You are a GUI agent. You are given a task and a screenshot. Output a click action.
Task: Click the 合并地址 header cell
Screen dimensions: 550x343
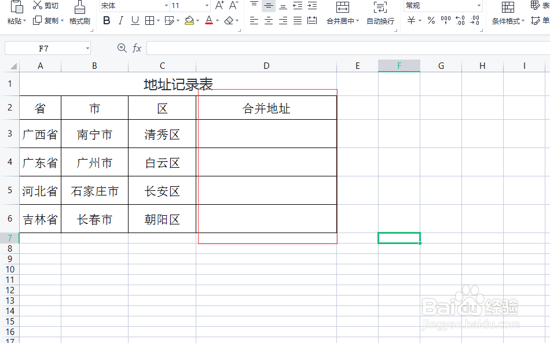point(266,108)
